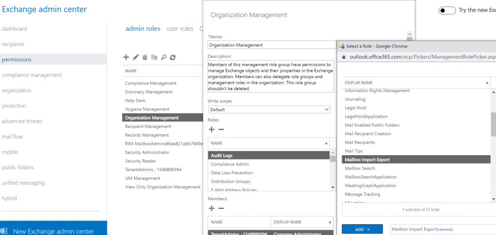The height and width of the screenshot is (235, 496).
Task: Select Security Administrator role group
Action: pyautogui.click(x=147, y=152)
